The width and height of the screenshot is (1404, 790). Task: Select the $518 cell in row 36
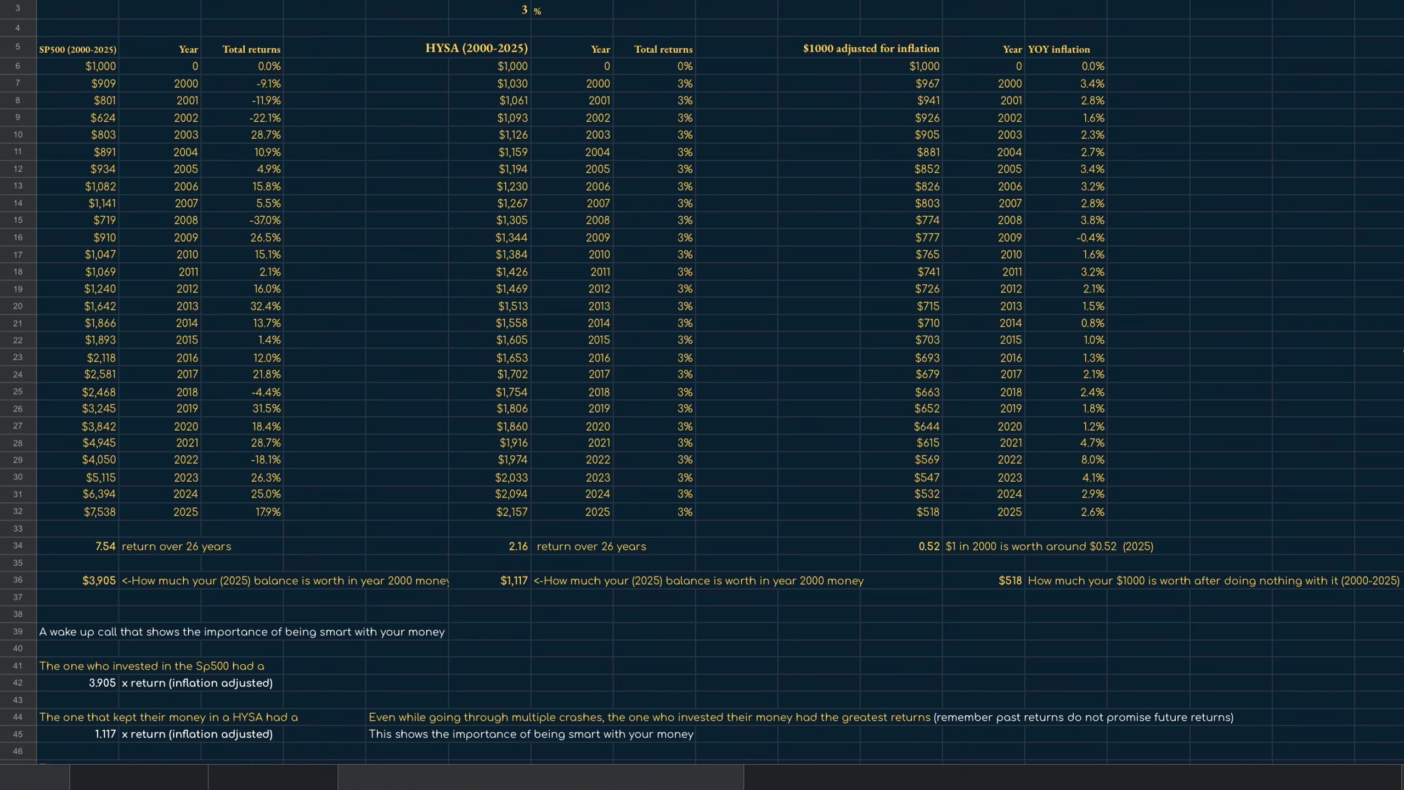tap(983, 580)
